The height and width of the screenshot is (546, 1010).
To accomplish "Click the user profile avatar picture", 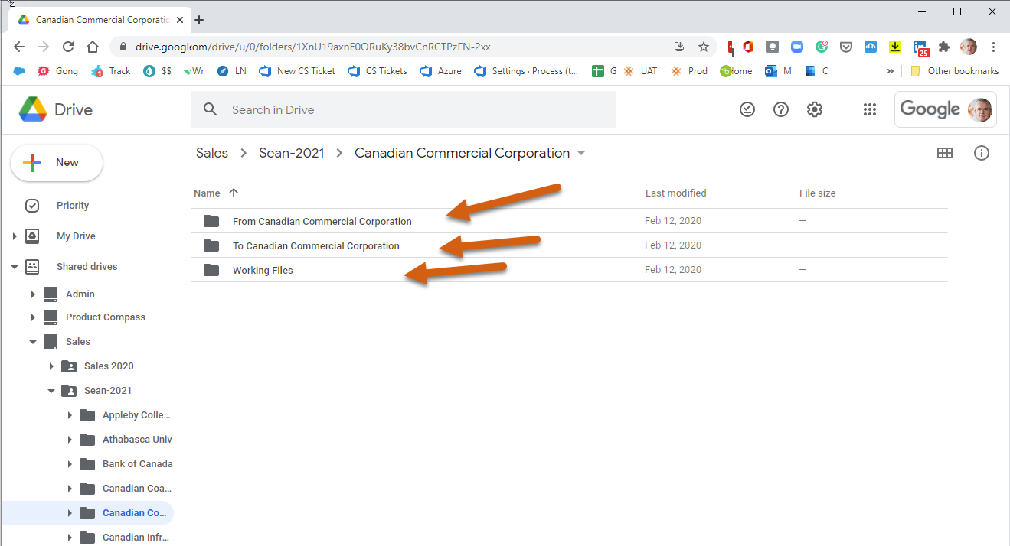I will coord(980,109).
